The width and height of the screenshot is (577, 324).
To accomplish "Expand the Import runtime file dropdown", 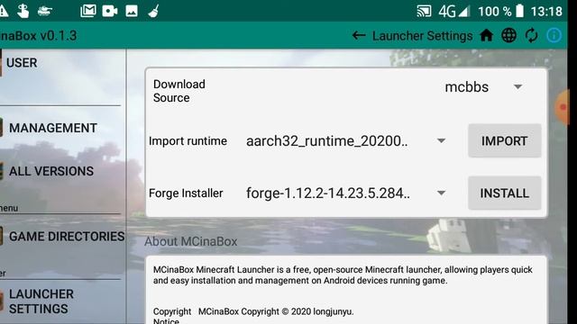I will 346,140.
